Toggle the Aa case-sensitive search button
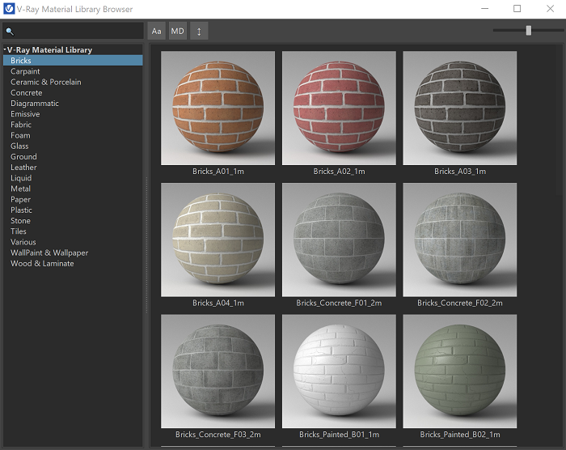566x450 pixels. [157, 31]
